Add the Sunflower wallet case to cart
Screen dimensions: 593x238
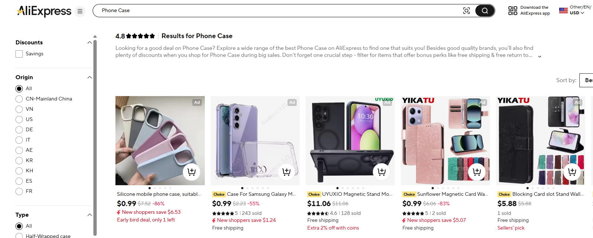(476, 172)
